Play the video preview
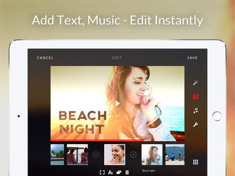This screenshot has width=235, height=176. tap(117, 103)
